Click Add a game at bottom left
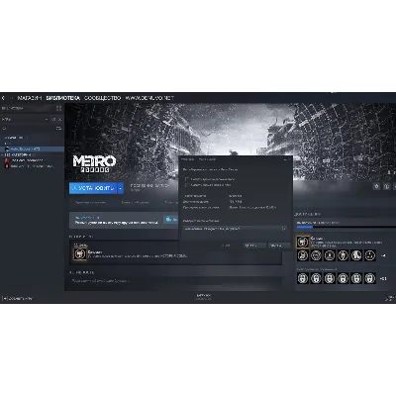The image size is (396, 396). [18, 299]
